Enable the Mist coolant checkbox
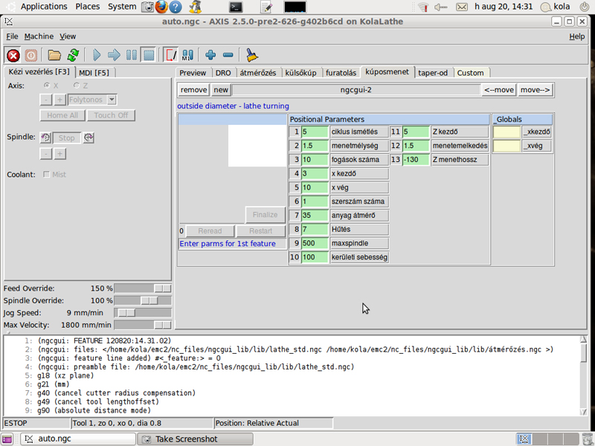Viewport: 595px width, 446px height. click(x=47, y=175)
